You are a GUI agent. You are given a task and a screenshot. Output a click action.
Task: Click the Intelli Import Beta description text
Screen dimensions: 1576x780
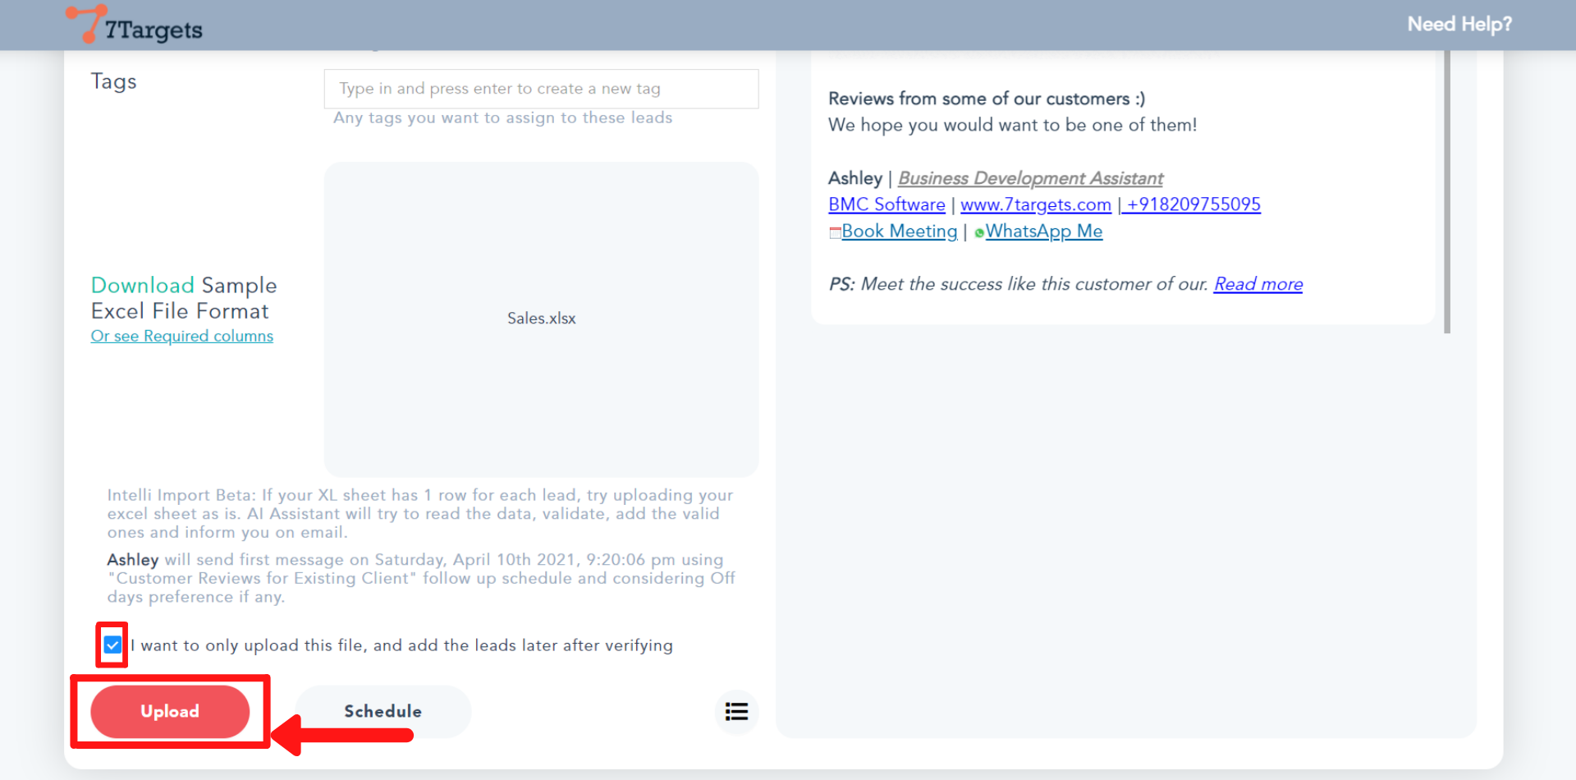tap(420, 514)
